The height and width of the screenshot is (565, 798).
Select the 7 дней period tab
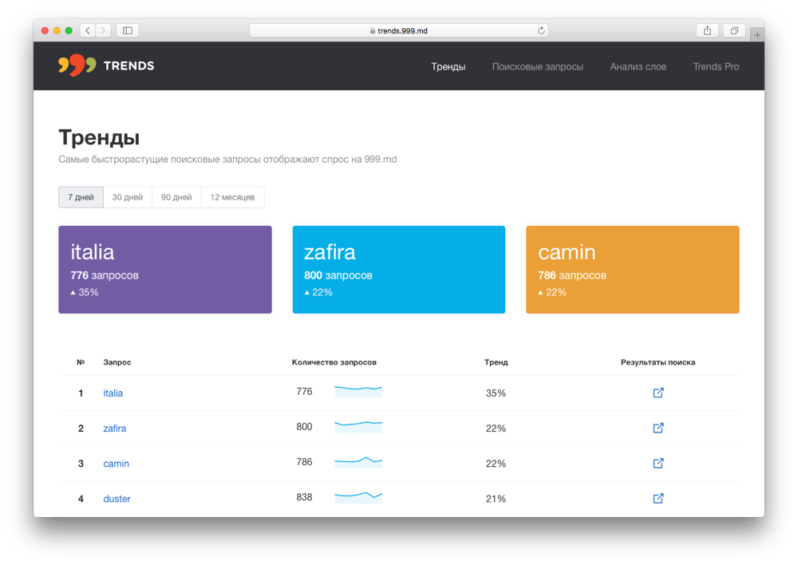pos(81,197)
